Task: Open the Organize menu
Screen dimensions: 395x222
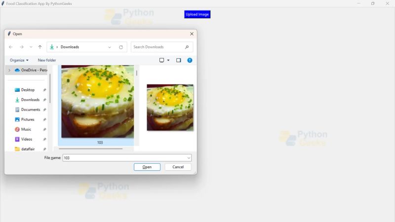Action: pyautogui.click(x=19, y=60)
